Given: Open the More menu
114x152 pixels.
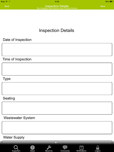Looking at the screenshot, I should click(x=103, y=6).
